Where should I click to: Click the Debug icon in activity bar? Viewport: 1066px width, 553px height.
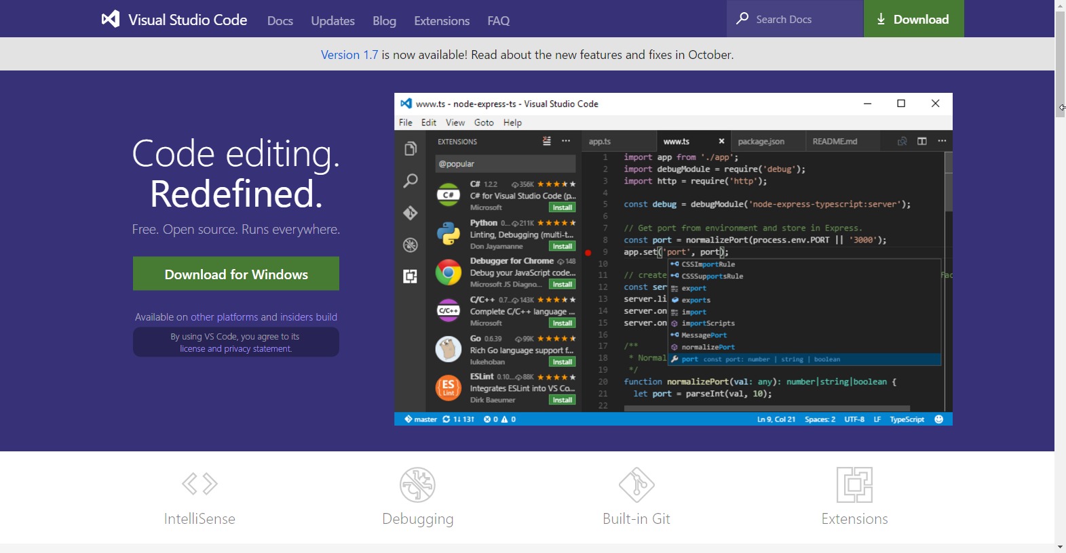click(x=411, y=245)
